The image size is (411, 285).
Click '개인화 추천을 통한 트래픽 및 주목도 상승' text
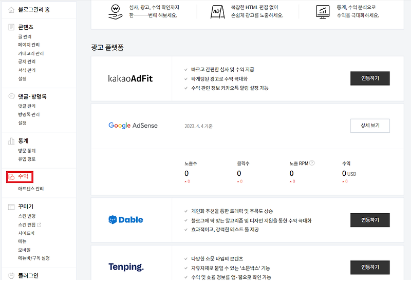(x=232, y=211)
